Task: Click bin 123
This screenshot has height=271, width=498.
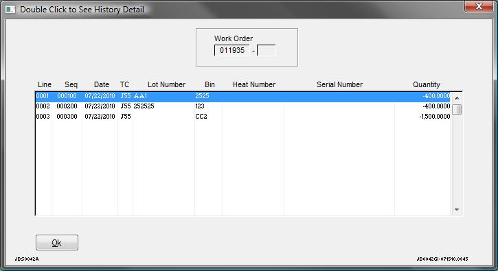Action: 200,106
